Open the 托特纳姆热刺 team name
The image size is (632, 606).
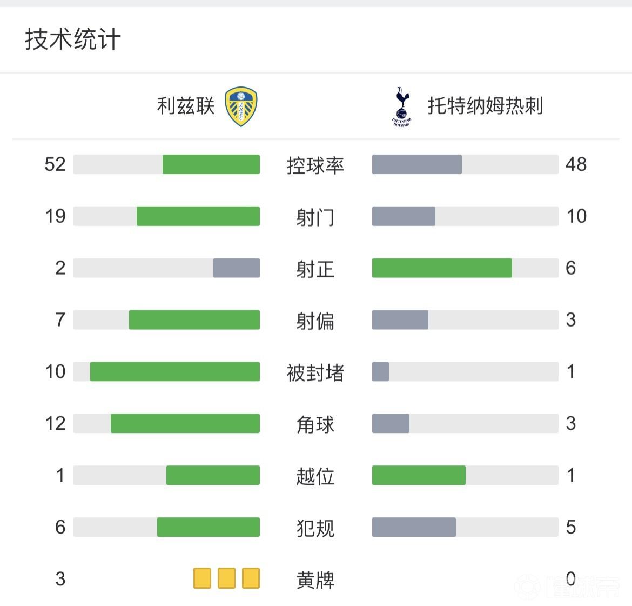pyautogui.click(x=485, y=106)
